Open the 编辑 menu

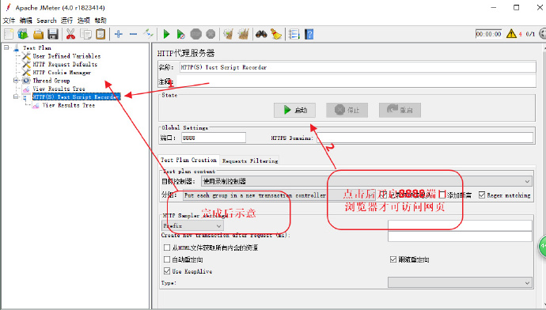tap(26, 21)
